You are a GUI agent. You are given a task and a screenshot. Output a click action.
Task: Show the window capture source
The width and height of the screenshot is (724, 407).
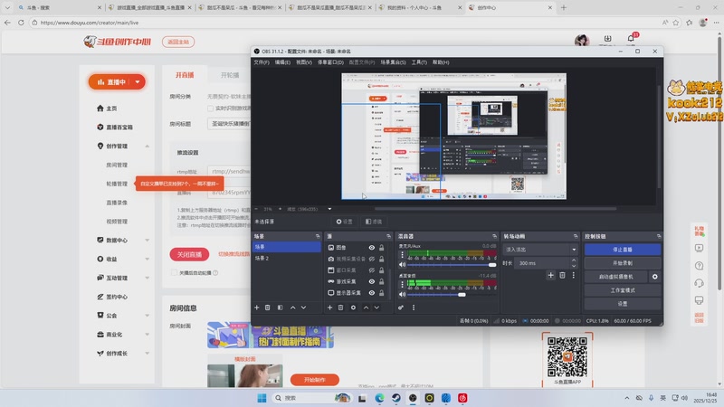click(x=371, y=270)
